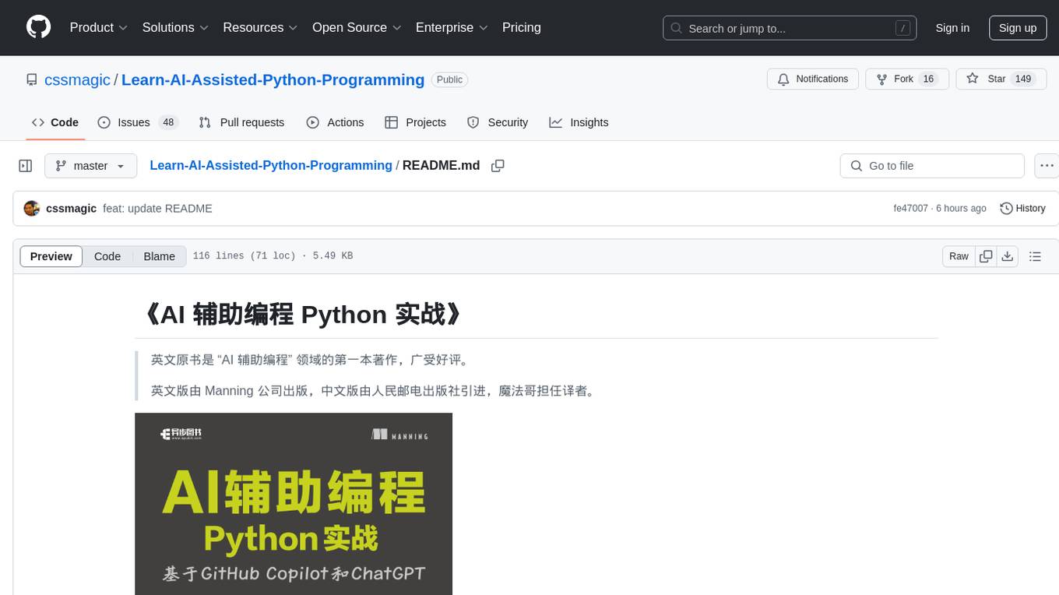This screenshot has height=595, width=1059.
Task: Select the Code view toggle
Action: [107, 256]
